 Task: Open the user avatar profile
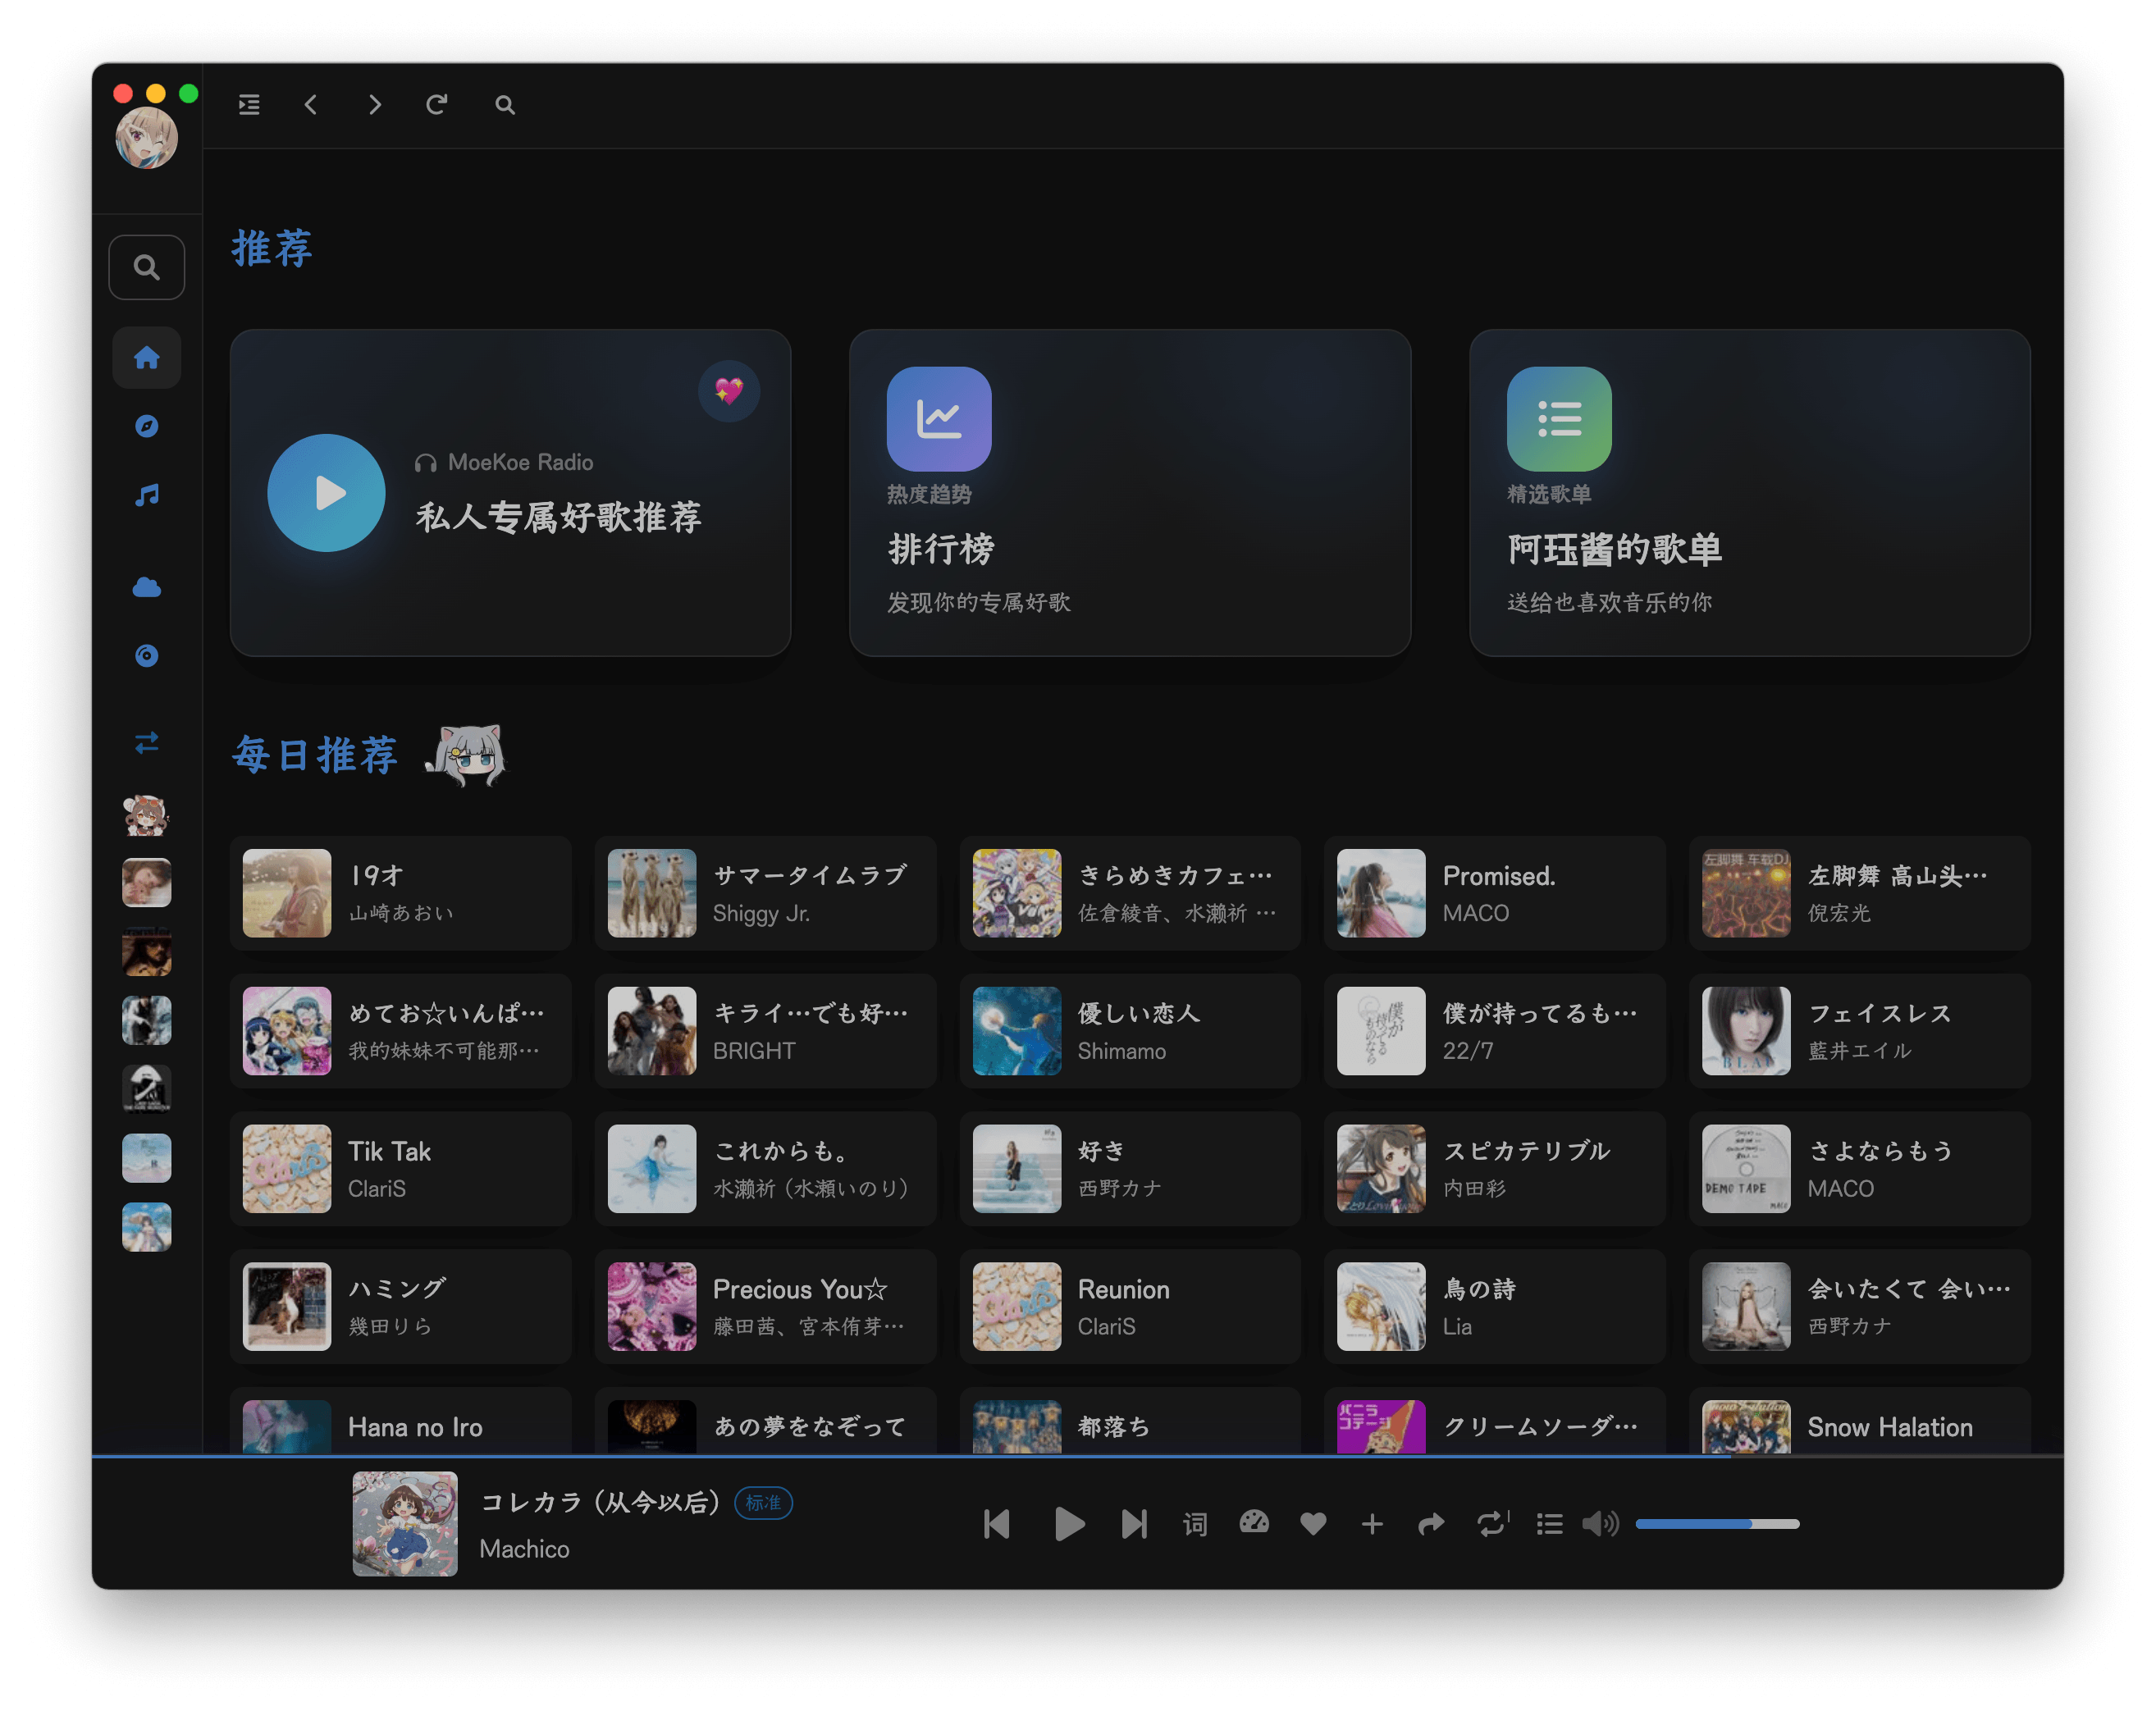(147, 138)
